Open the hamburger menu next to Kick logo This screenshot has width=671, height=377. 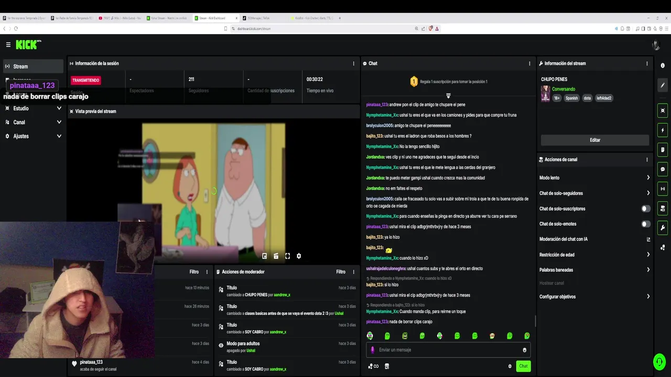click(8, 45)
